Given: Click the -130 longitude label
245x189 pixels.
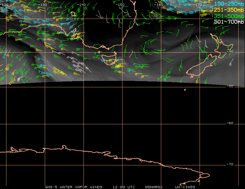Looking at the screenshot, I should tap(43, 5).
